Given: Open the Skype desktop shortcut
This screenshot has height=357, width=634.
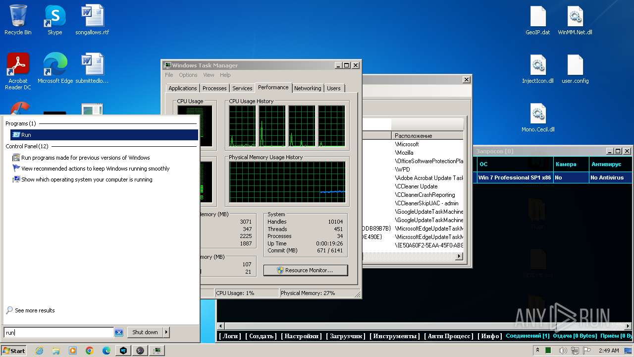Looking at the screenshot, I should point(54,20).
